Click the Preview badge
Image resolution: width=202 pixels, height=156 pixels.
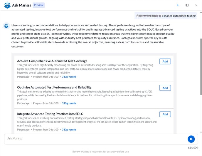point(38,5)
